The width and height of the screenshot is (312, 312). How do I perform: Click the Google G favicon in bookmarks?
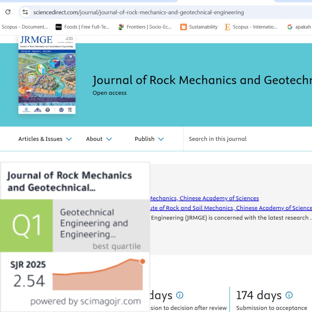290,27
